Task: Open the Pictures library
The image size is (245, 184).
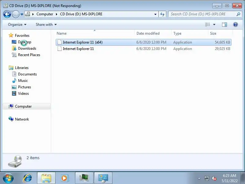Action: click(24, 87)
